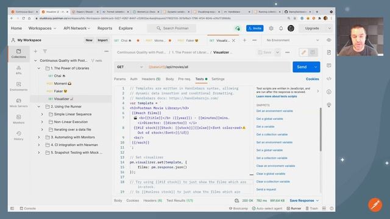This screenshot has height=219, width=390.
Task: Open the No Environment dropdown
Action: (292, 40)
